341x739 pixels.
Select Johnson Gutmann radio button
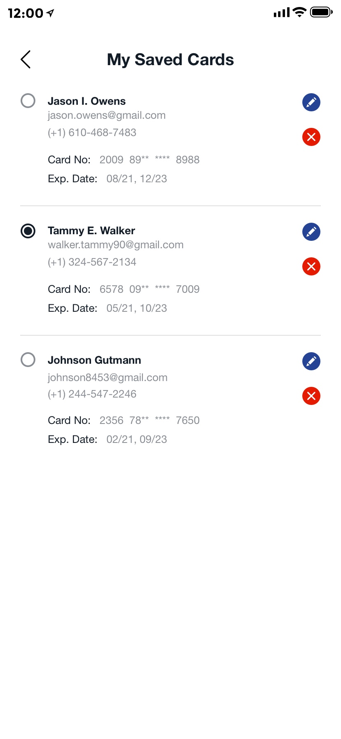[x=28, y=360]
